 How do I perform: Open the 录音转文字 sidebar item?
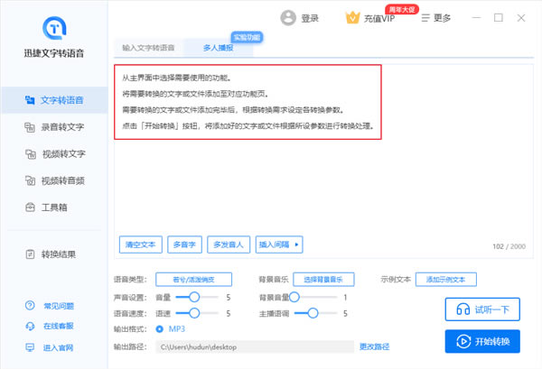[x=54, y=127]
